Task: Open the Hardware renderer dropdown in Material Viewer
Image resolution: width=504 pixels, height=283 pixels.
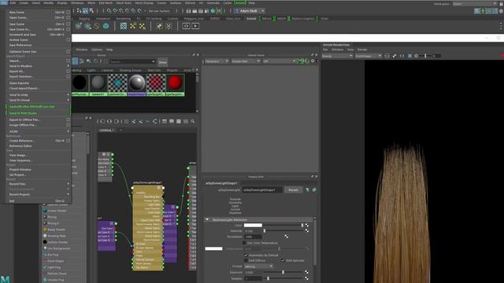Action: point(217,61)
